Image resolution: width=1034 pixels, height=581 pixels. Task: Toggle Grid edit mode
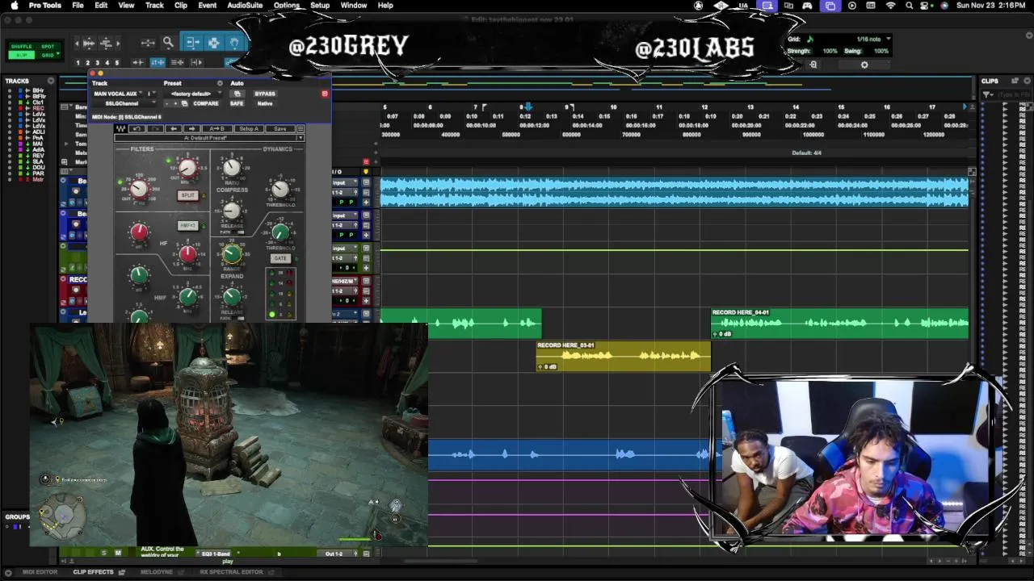click(48, 55)
